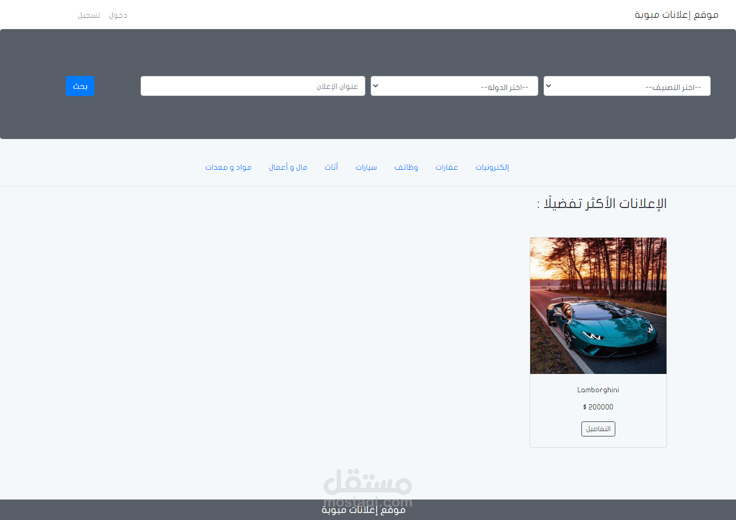Click the "عنوان الإعلان" ad title input field

click(252, 86)
